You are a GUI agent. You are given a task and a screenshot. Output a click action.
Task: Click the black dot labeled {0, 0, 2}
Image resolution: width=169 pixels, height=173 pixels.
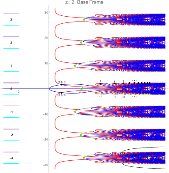click(x=62, y=93)
